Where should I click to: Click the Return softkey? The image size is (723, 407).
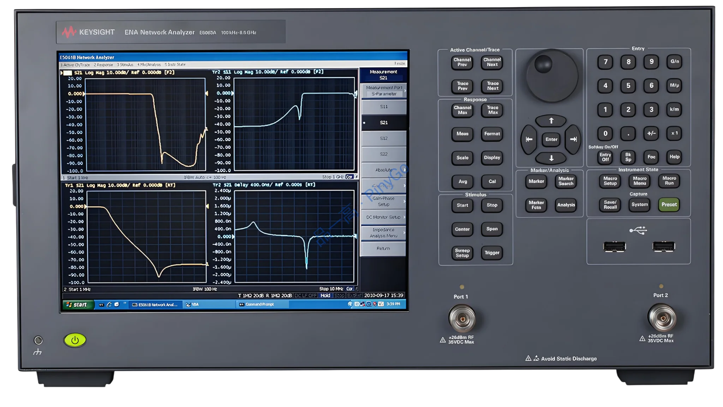click(x=384, y=249)
